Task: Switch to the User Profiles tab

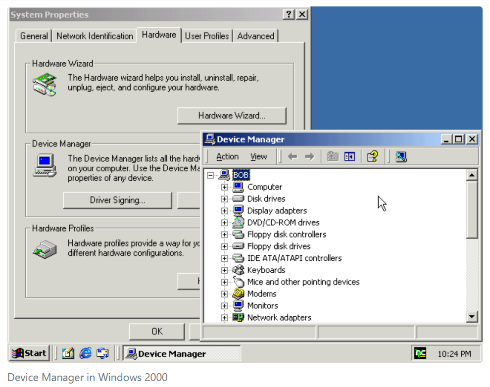Action: [206, 36]
